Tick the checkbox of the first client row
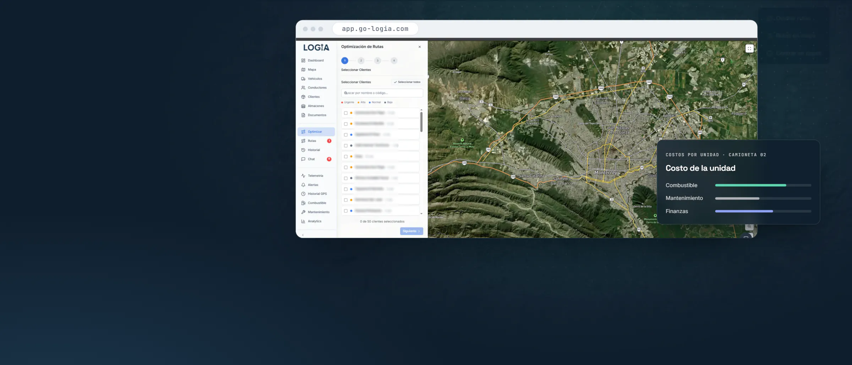852x365 pixels. point(346,113)
